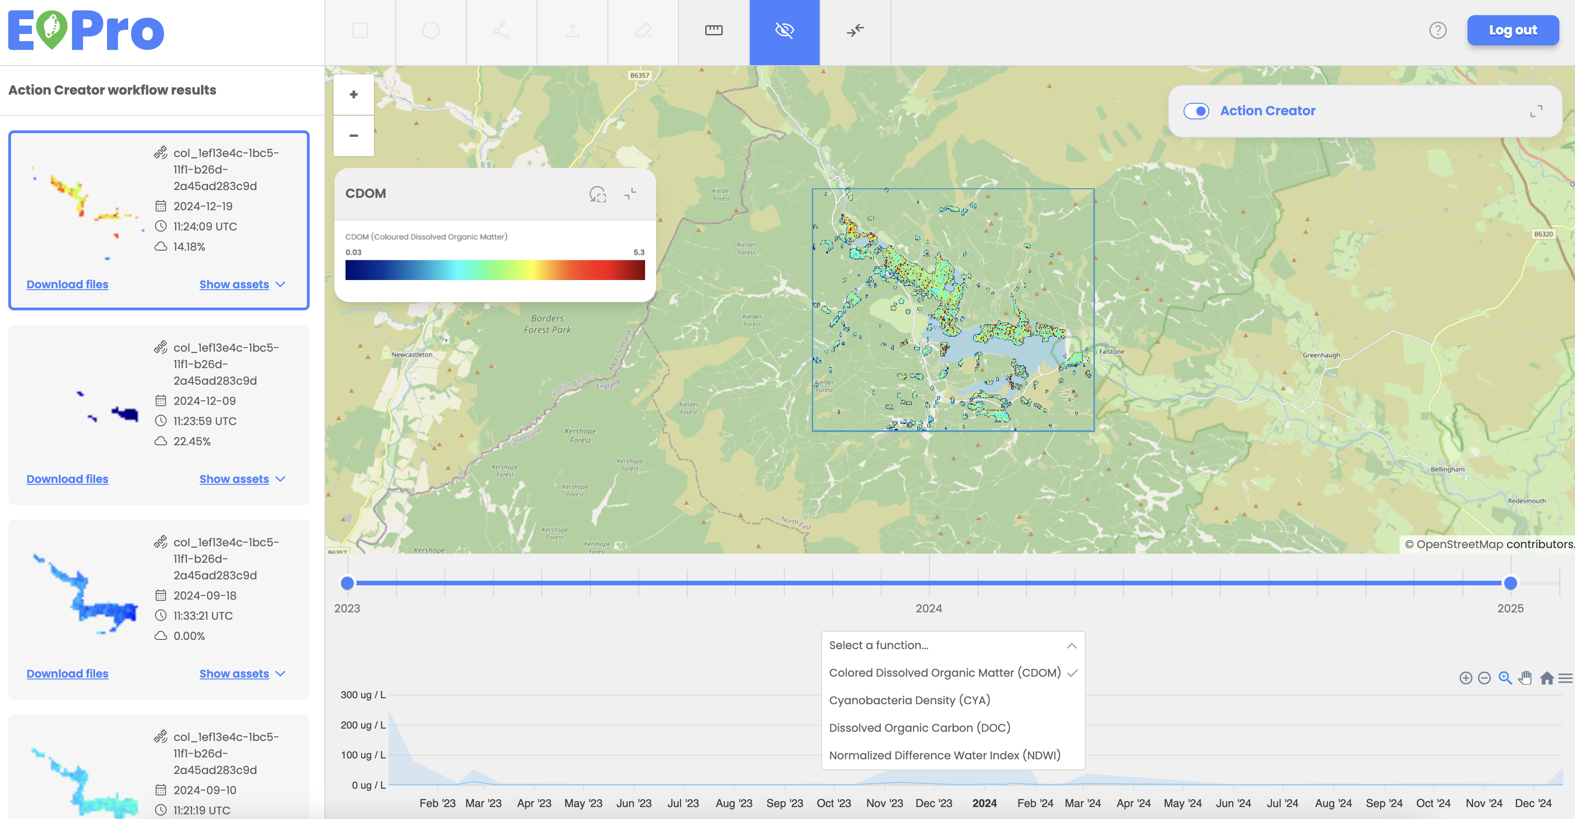Choose Dissolved Organic Carbon (DOC) option
The width and height of the screenshot is (1575, 819).
click(x=952, y=728)
